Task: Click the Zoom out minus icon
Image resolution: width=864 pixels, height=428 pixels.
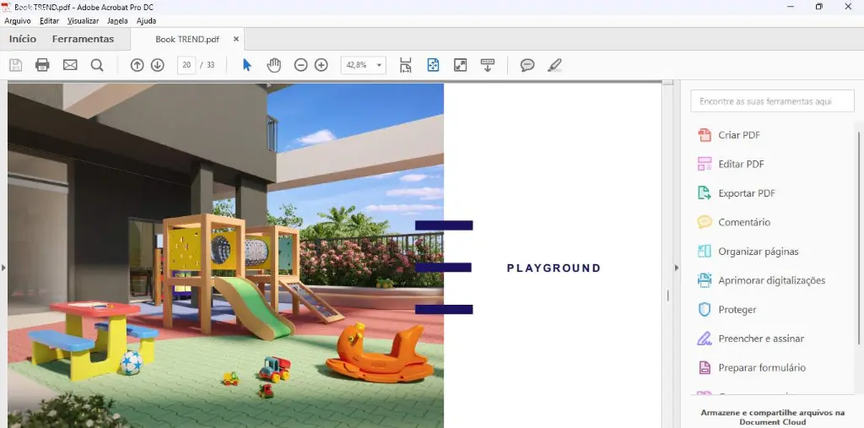Action: [x=300, y=65]
